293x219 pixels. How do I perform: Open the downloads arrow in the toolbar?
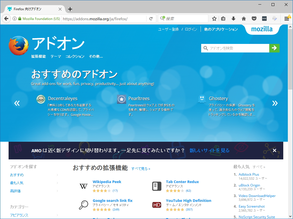point(233,18)
